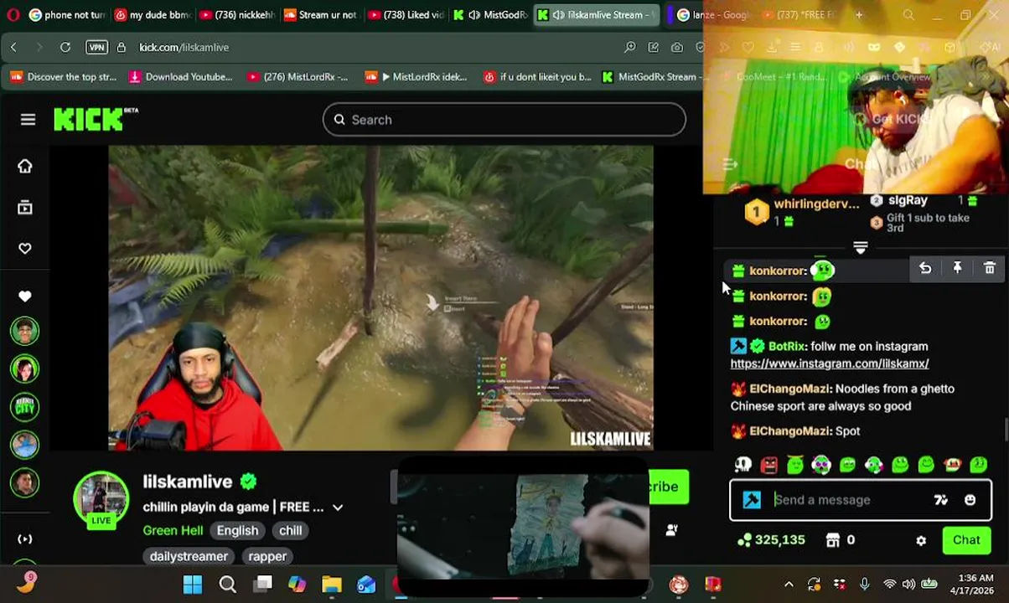
Task: Select the kick.com/lilskamlive address bar
Action: coord(184,48)
